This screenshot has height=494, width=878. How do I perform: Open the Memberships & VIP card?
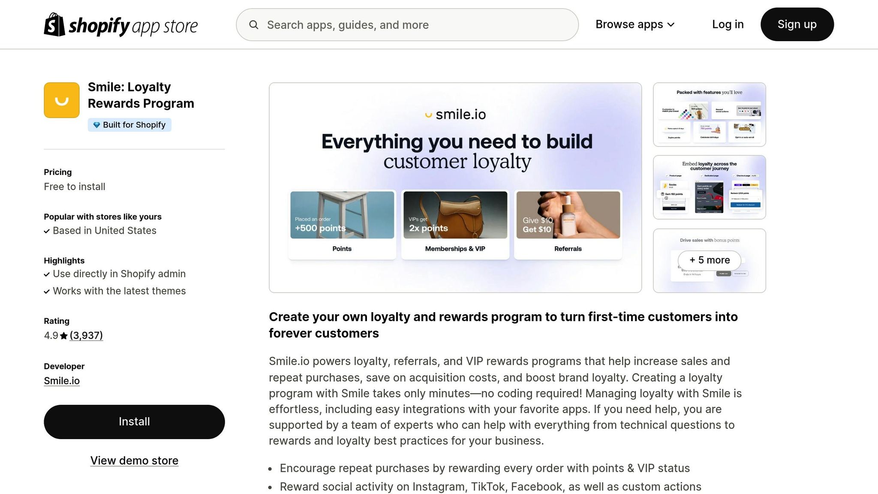click(x=455, y=225)
